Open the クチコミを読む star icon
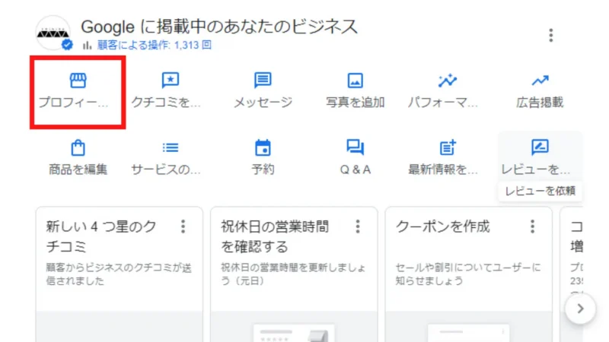The width and height of the screenshot is (609, 342). click(x=170, y=81)
